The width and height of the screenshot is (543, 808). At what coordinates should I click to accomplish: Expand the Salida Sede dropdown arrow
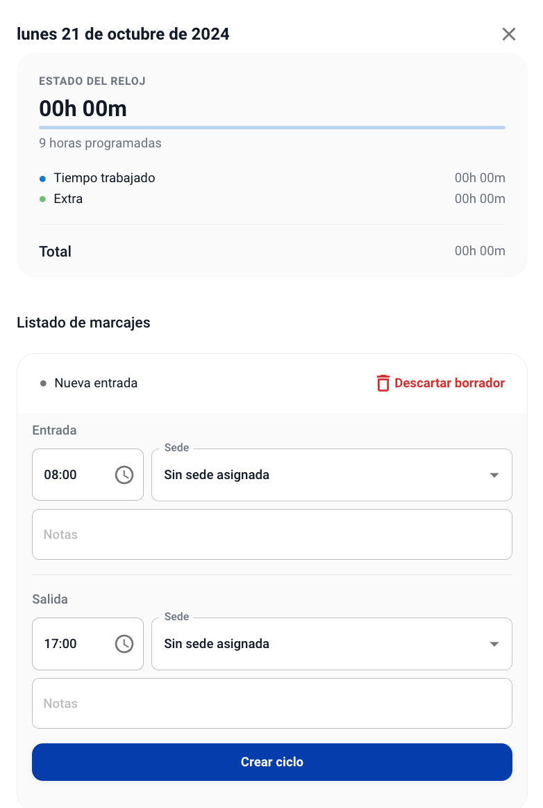point(494,644)
